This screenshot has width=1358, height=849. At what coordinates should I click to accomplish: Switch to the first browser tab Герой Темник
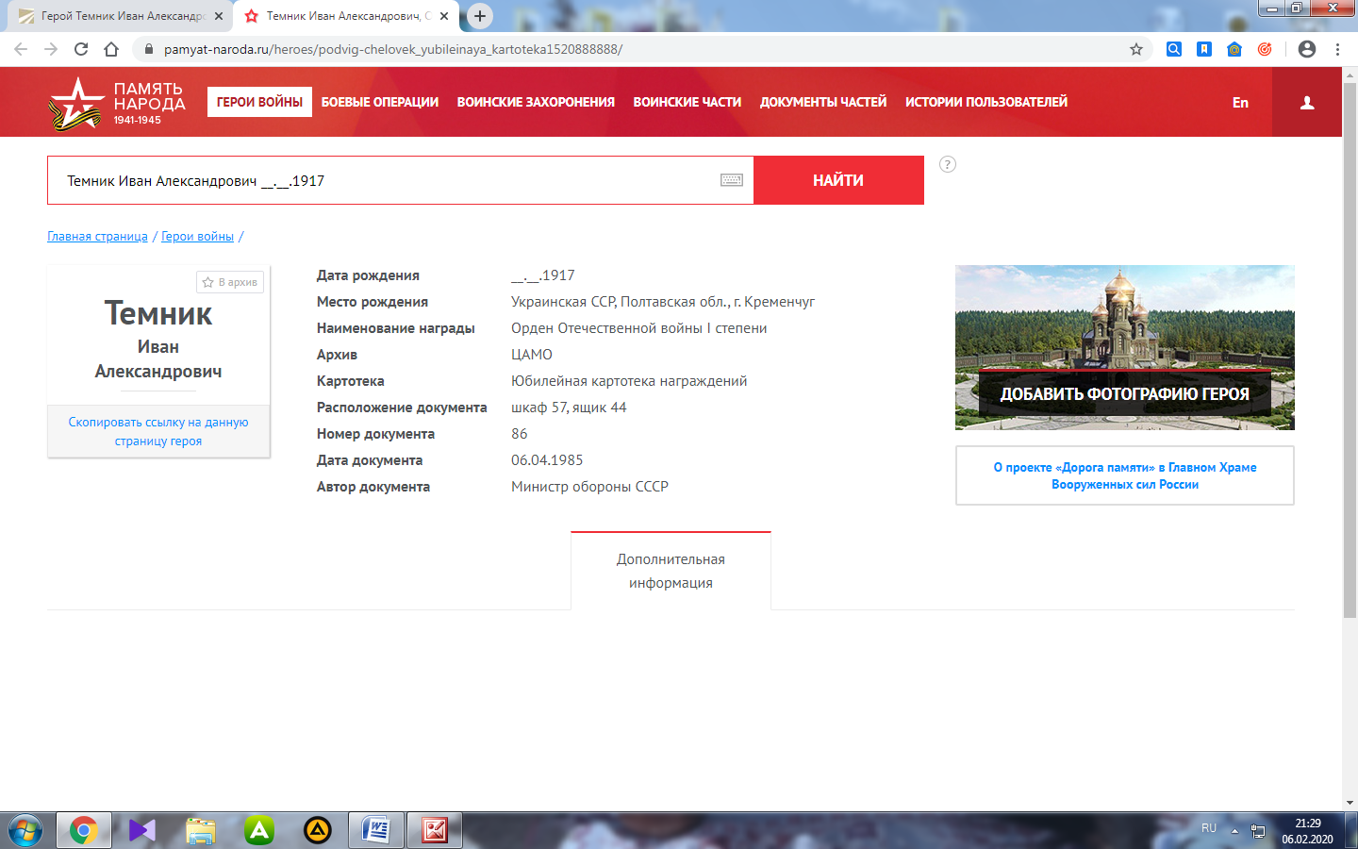123,16
